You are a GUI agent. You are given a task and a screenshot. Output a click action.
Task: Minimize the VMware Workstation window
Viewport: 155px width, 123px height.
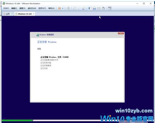coord(137,3)
